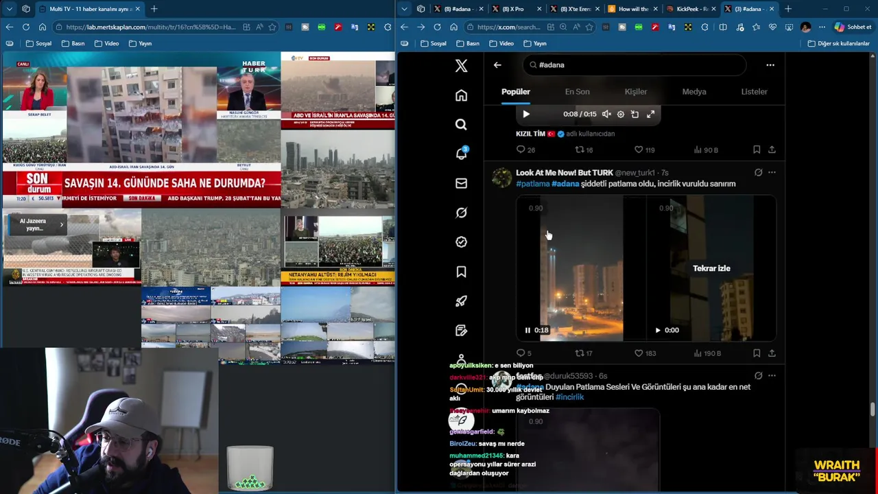878x494 pixels.
Task: Click lab.mertskaplan.com address bar in left window
Action: 151,27
